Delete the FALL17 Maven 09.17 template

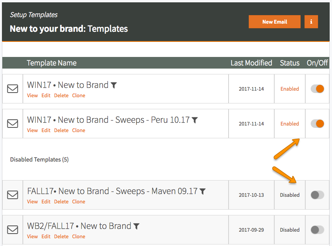61,202
